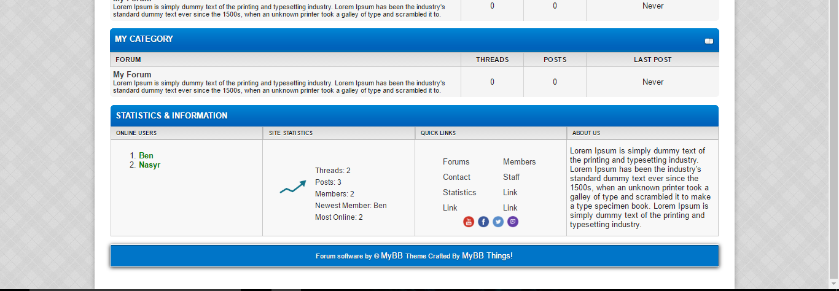The image size is (839, 291).
Task: Open the YouTube social icon
Action: [x=469, y=222]
